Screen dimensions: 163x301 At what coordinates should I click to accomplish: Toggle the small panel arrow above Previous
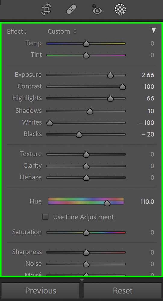pyautogui.click(x=82, y=280)
